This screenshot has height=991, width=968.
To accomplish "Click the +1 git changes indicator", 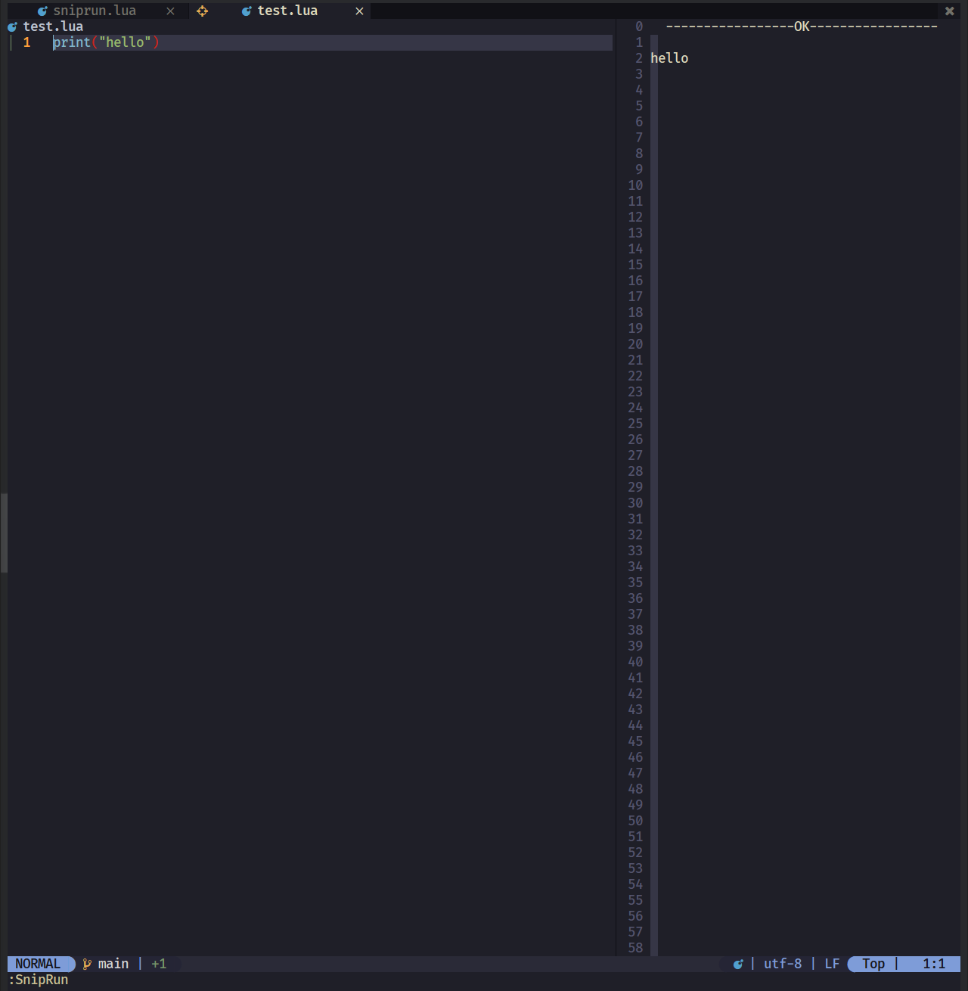I will 159,963.
